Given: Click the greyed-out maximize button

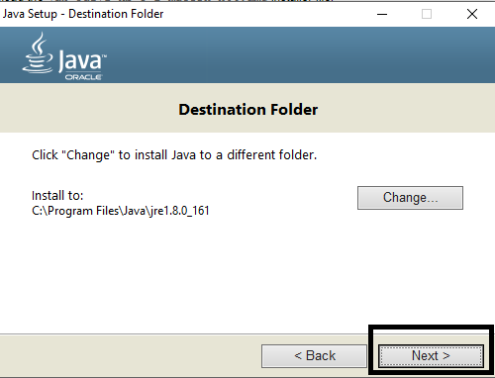Looking at the screenshot, I should coord(427,14).
